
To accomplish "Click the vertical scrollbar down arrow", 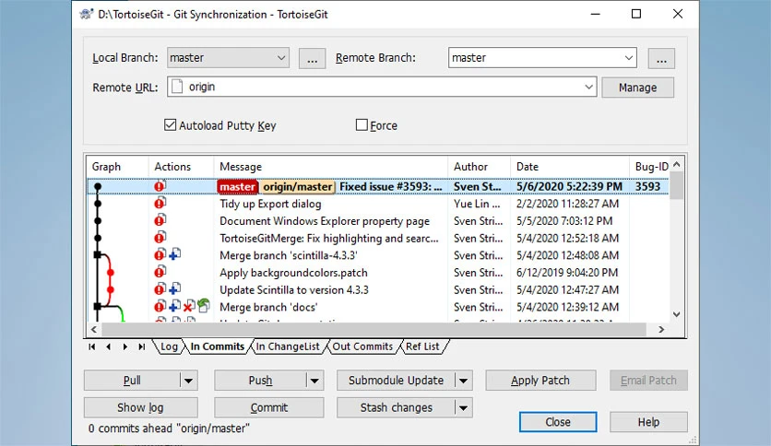I will tap(677, 314).
